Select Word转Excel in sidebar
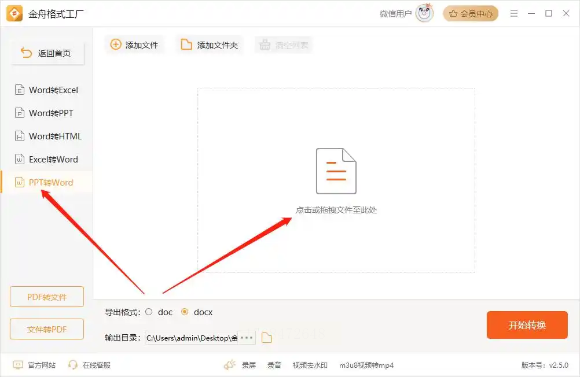 47,90
